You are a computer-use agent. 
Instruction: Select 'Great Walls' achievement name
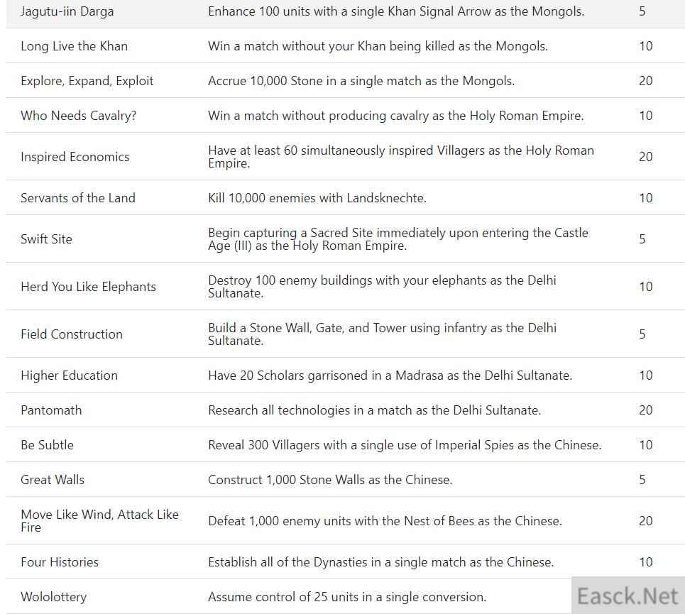point(53,480)
